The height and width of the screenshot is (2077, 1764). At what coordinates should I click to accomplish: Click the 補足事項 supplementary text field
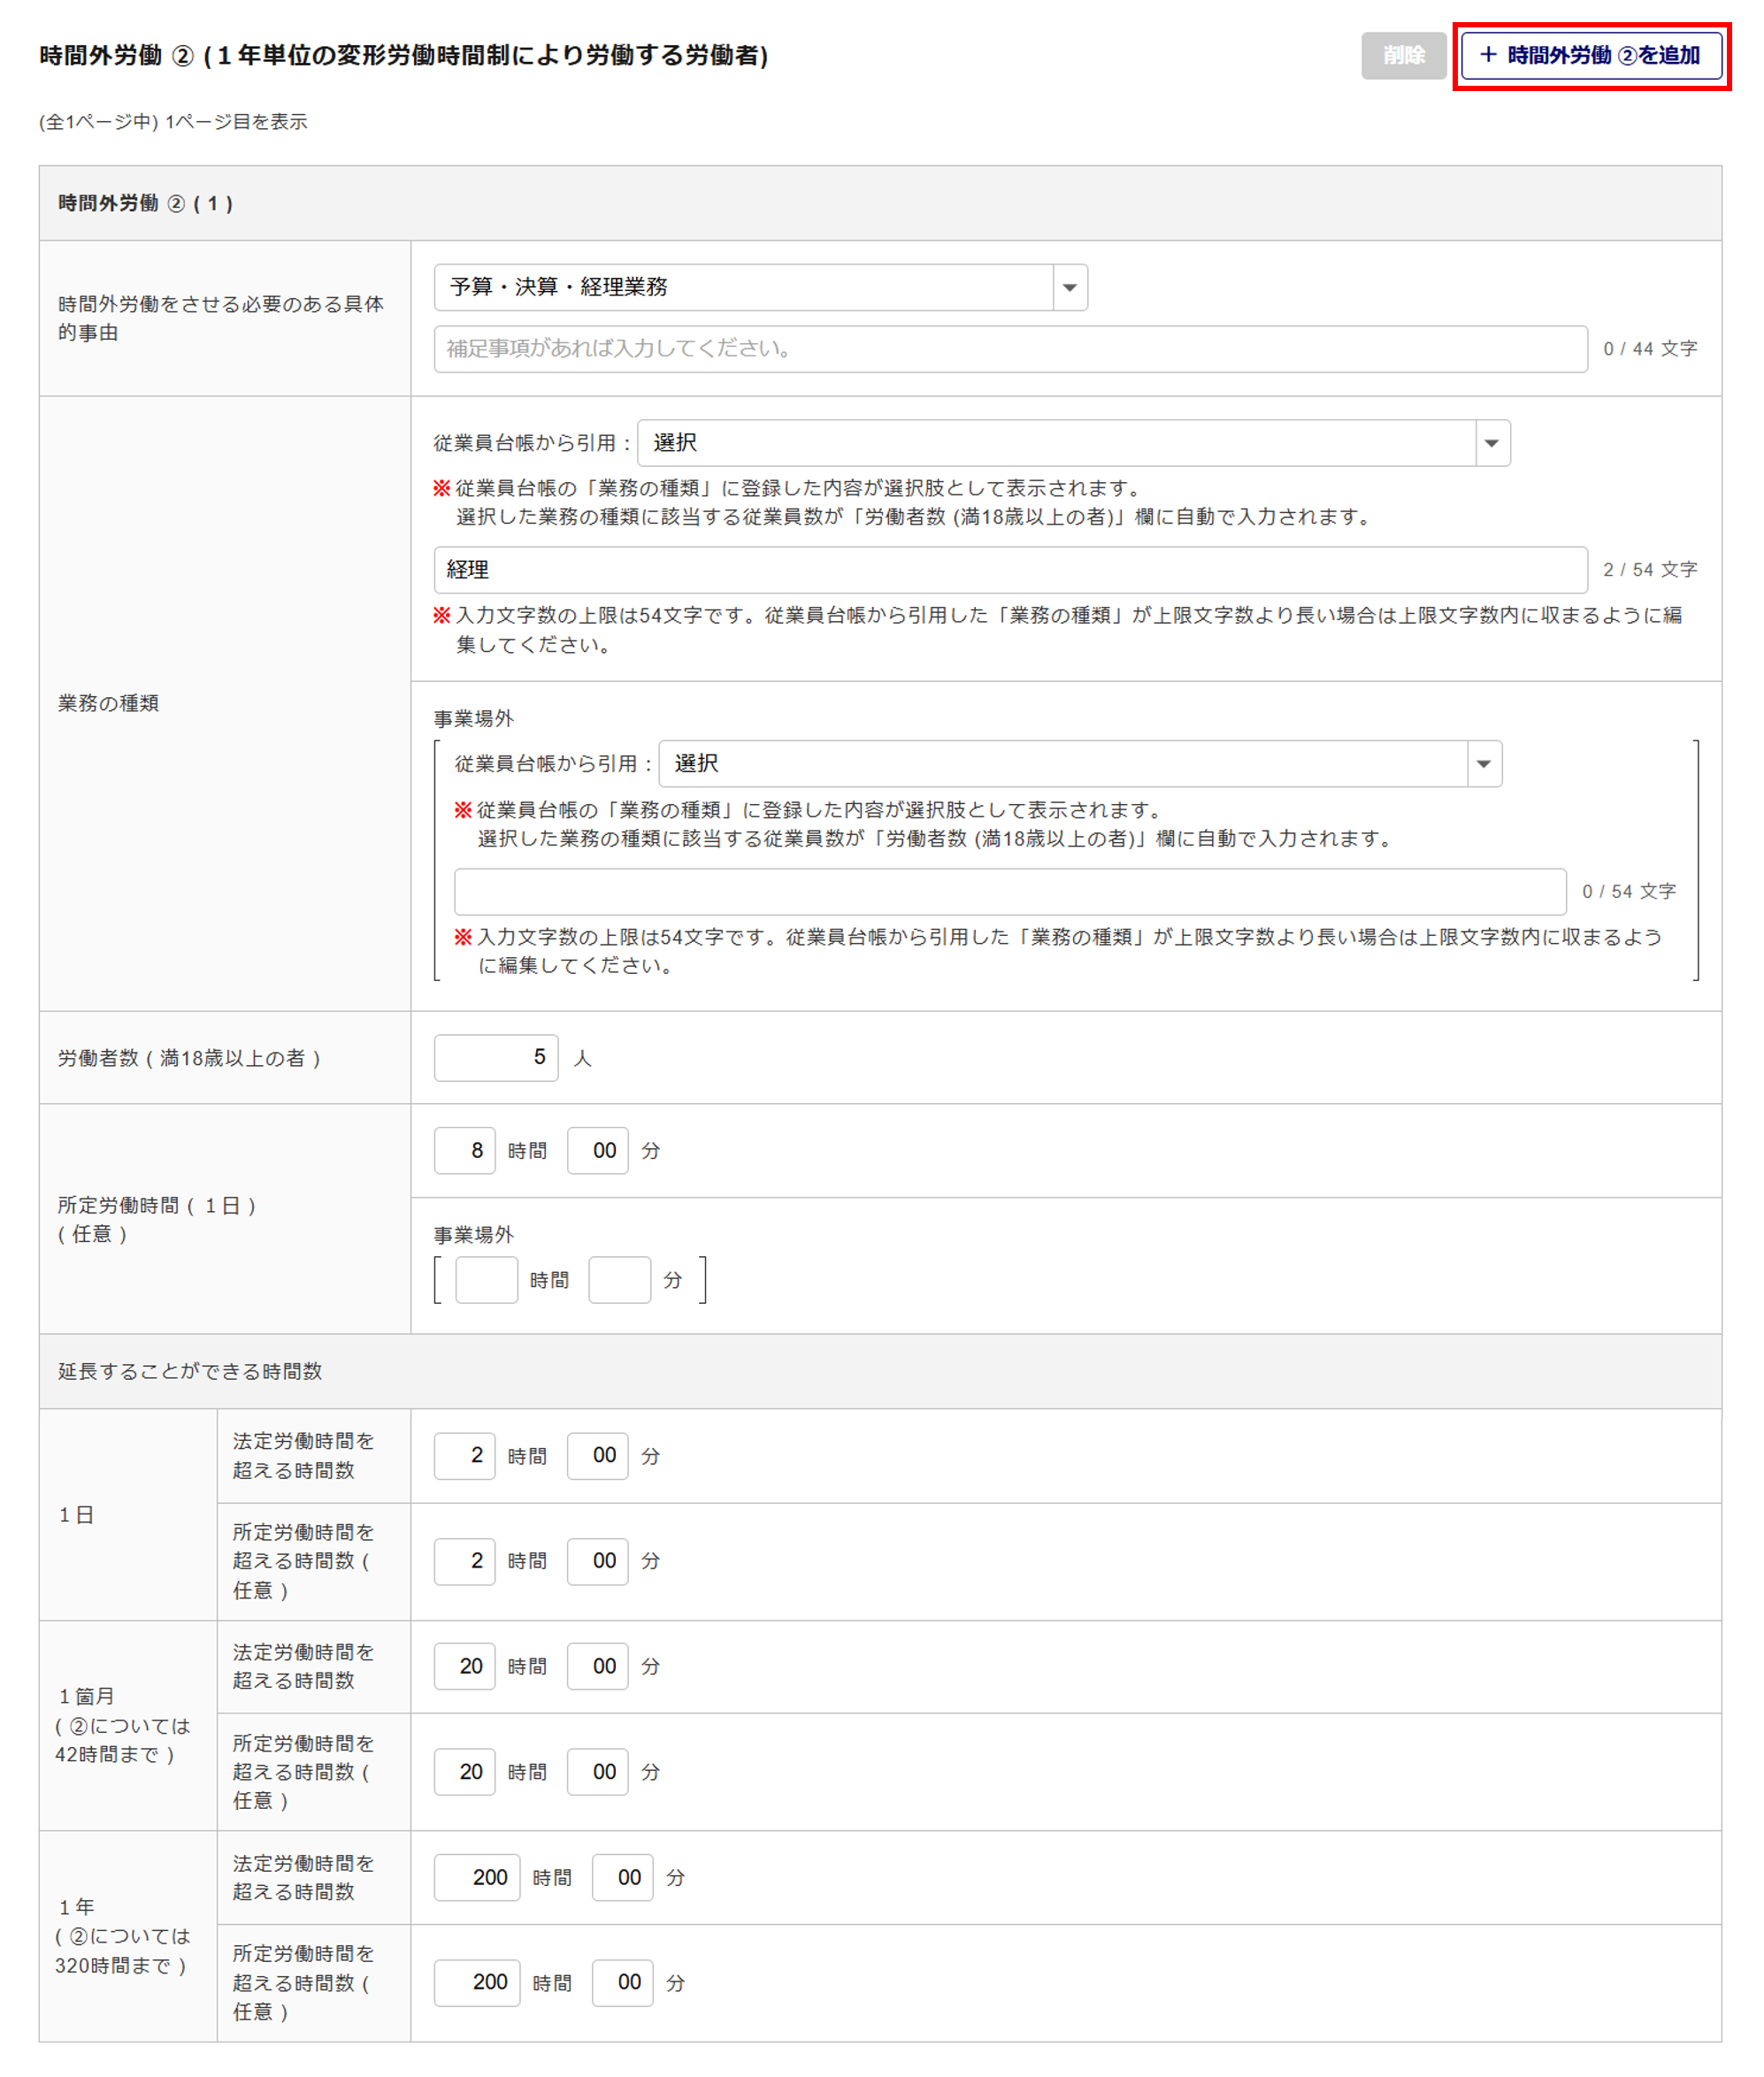tap(1010, 349)
